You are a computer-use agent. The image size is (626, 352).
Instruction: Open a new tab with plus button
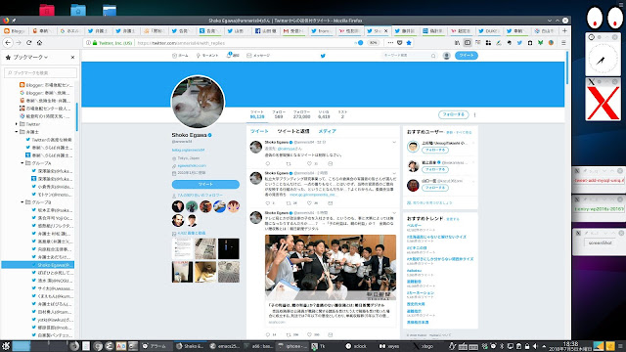point(564,30)
